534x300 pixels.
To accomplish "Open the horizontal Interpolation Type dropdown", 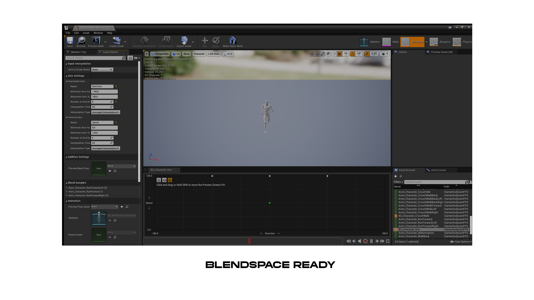I will point(105,112).
